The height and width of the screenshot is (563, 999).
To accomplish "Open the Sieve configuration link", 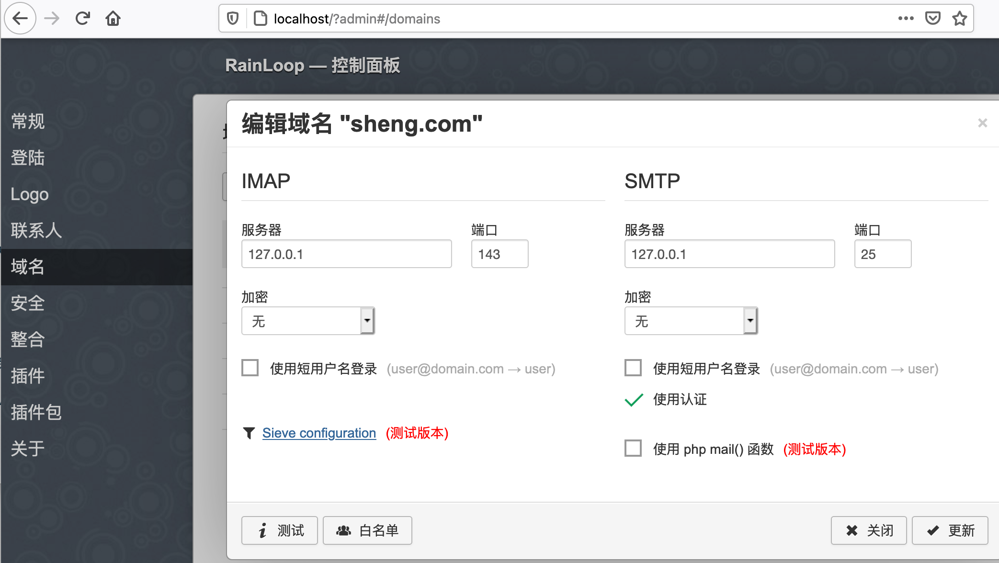I will click(318, 433).
